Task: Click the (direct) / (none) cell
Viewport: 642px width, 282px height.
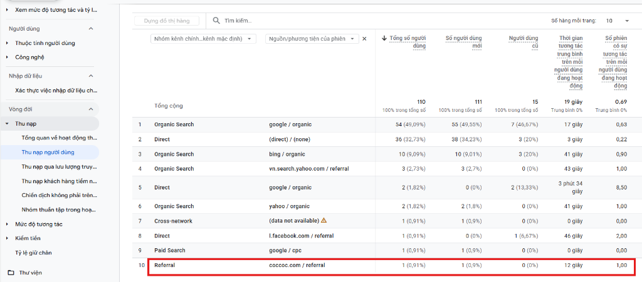Action: 290,139
